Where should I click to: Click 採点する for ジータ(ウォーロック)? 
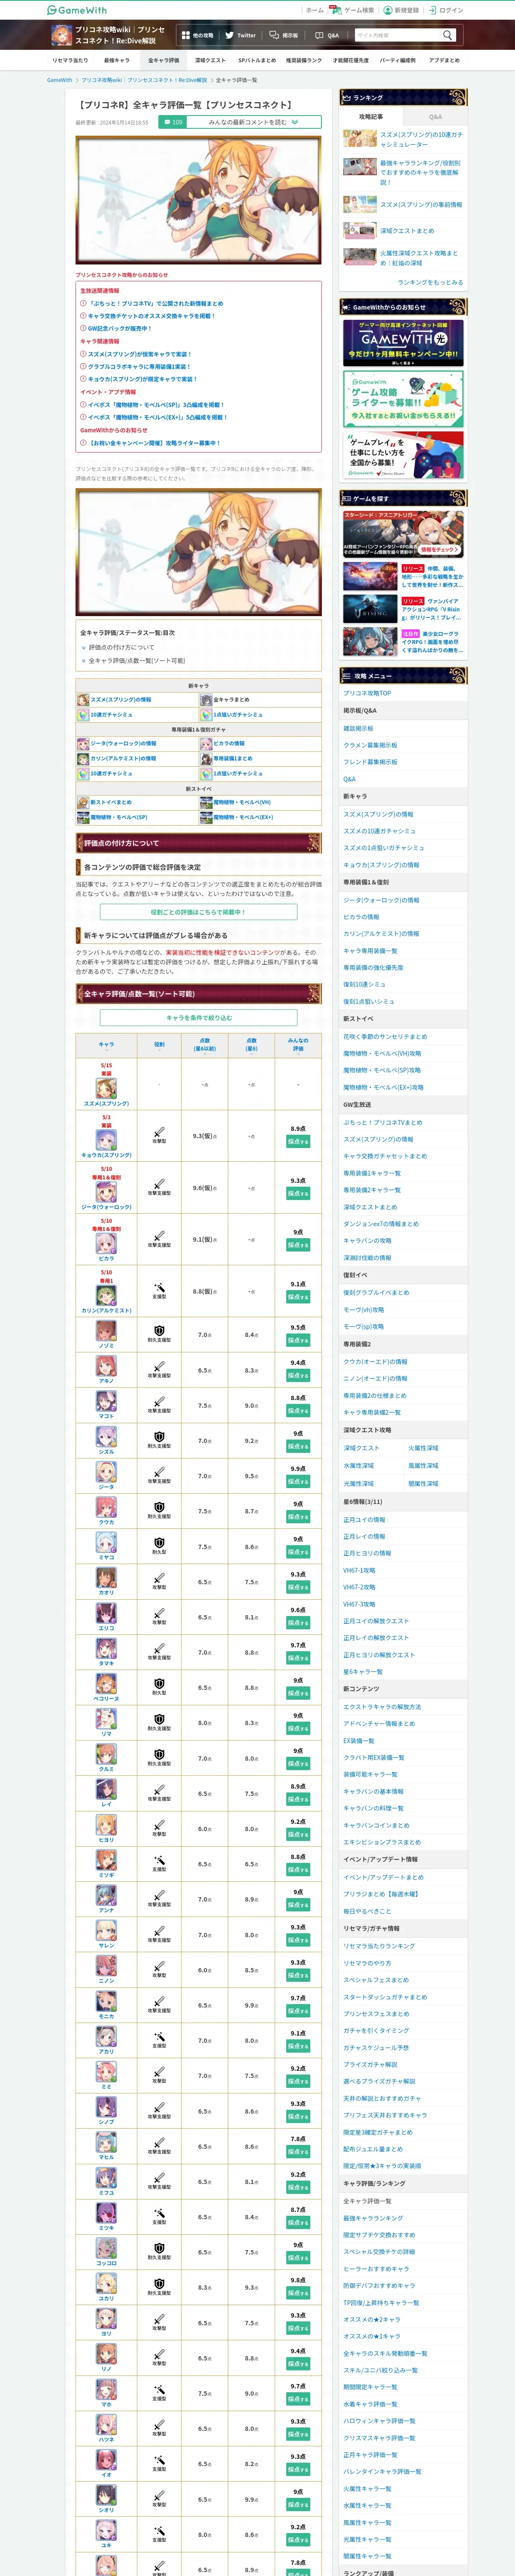pos(298,1193)
